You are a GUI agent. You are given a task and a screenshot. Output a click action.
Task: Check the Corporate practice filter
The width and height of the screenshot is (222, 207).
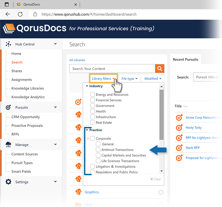[x=92, y=138]
